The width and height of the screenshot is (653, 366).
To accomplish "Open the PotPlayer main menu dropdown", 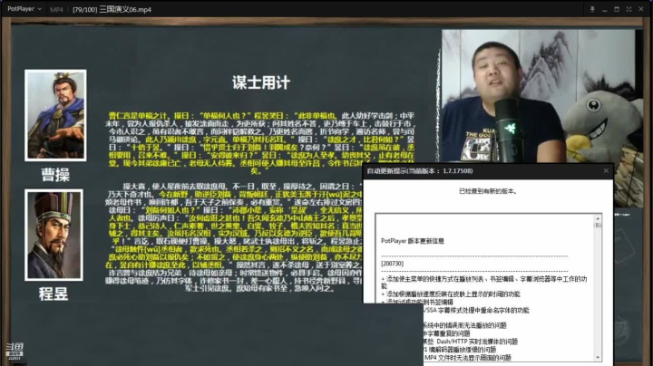I will pyautogui.click(x=24, y=9).
